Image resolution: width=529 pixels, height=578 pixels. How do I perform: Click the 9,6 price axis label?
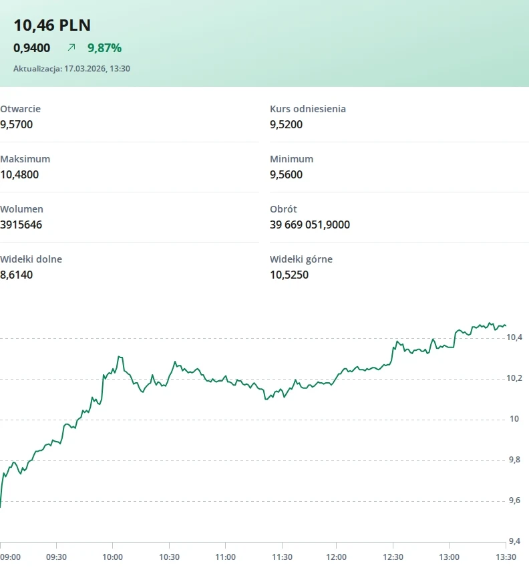(514, 500)
